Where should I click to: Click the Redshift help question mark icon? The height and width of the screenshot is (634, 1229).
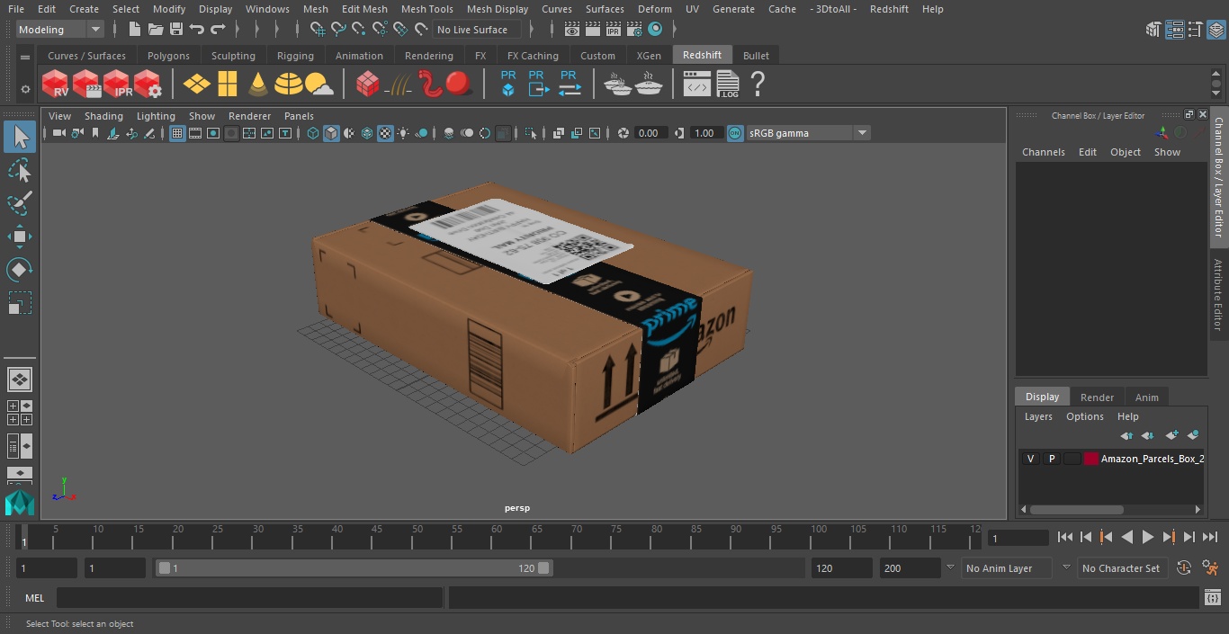click(x=758, y=85)
